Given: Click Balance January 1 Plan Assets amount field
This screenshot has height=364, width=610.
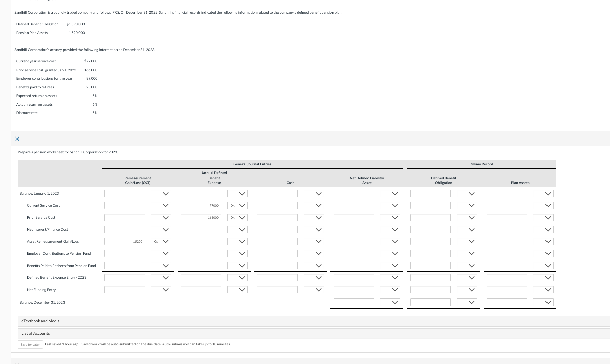Looking at the screenshot, I should point(507,194).
